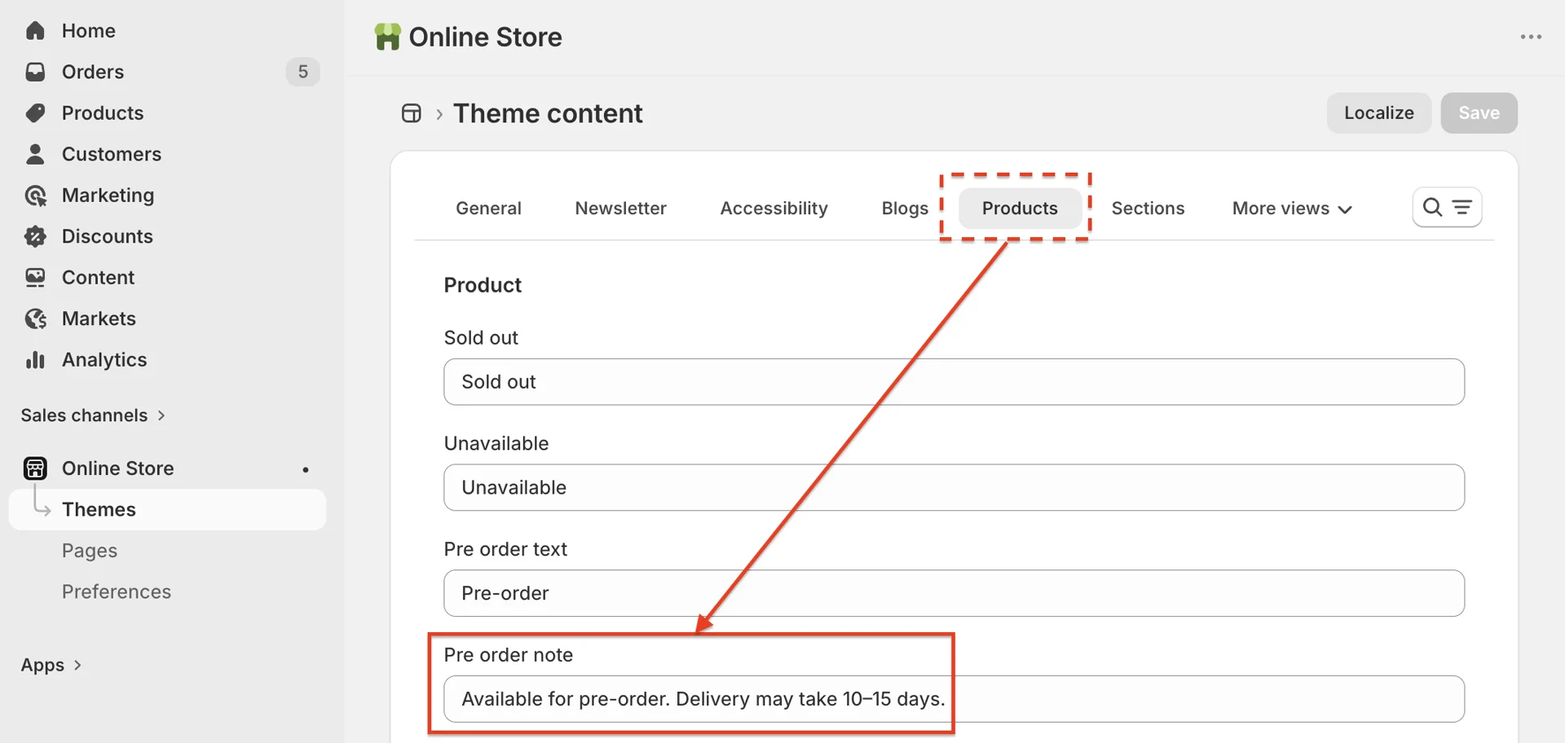Open the three-dot more actions menu

(1531, 37)
